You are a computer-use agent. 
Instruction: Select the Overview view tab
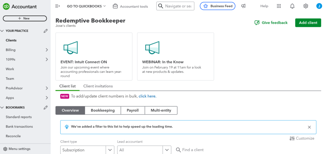pos(70,110)
